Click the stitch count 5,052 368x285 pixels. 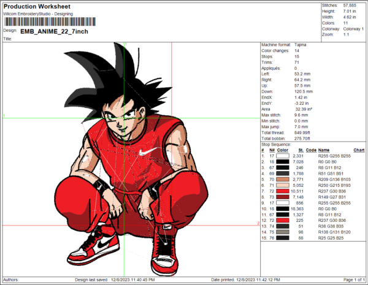click(298, 185)
